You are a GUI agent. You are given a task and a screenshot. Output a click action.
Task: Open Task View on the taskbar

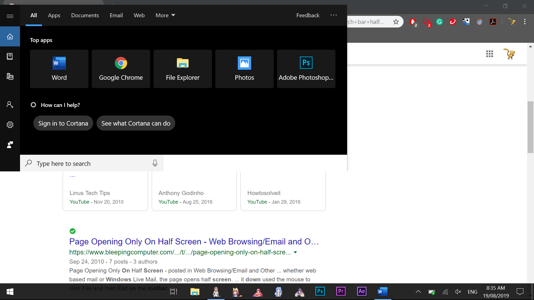[174, 292]
